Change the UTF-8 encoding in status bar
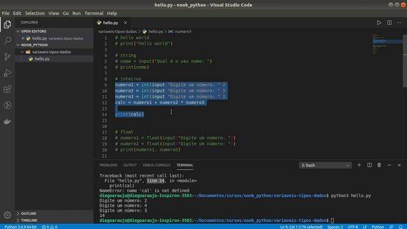This screenshot has width=407, height=229. pos(353,227)
